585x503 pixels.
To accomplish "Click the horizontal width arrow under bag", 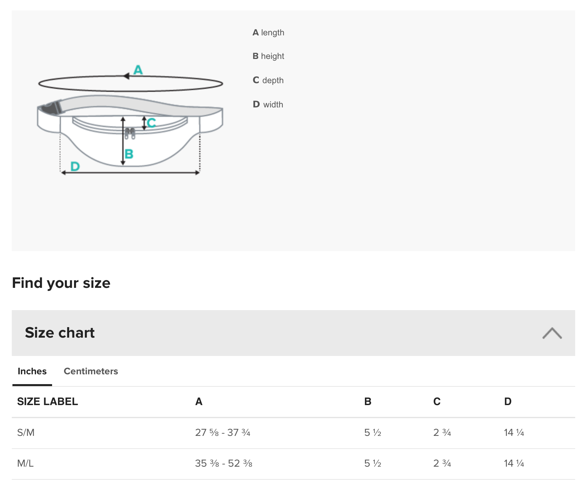I will [x=130, y=173].
